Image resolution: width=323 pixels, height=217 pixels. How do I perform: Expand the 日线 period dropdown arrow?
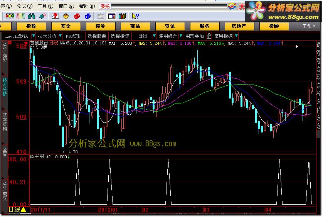[x=154, y=36]
